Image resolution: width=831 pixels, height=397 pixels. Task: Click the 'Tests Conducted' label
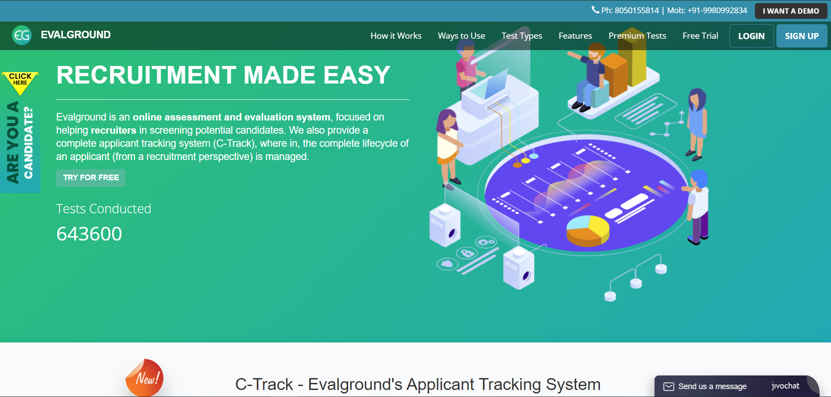(103, 208)
